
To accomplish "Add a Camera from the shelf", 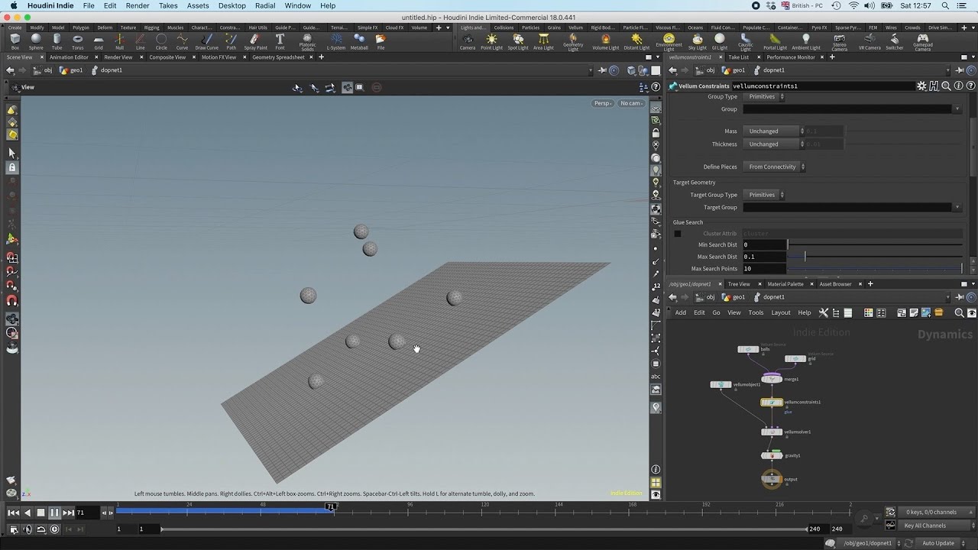I will click(468, 41).
